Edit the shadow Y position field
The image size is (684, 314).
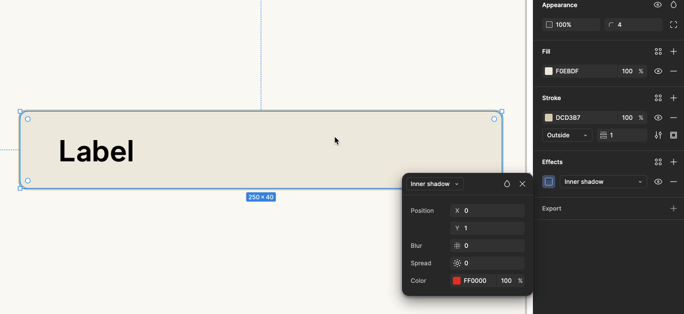[487, 228]
